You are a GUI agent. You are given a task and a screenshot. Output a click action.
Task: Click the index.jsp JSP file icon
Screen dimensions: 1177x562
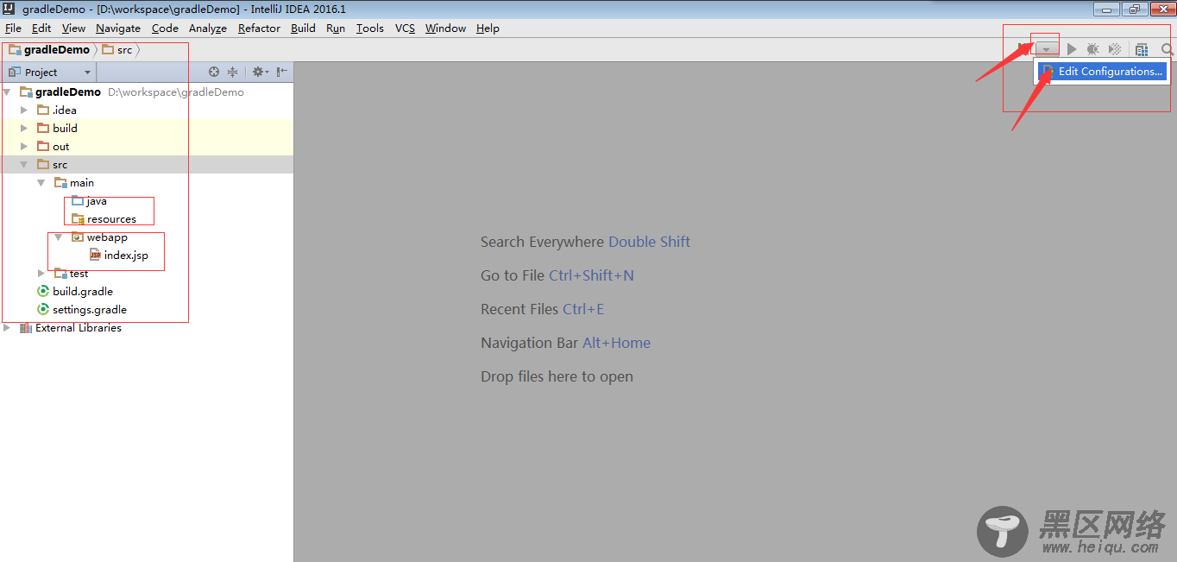[x=95, y=255]
